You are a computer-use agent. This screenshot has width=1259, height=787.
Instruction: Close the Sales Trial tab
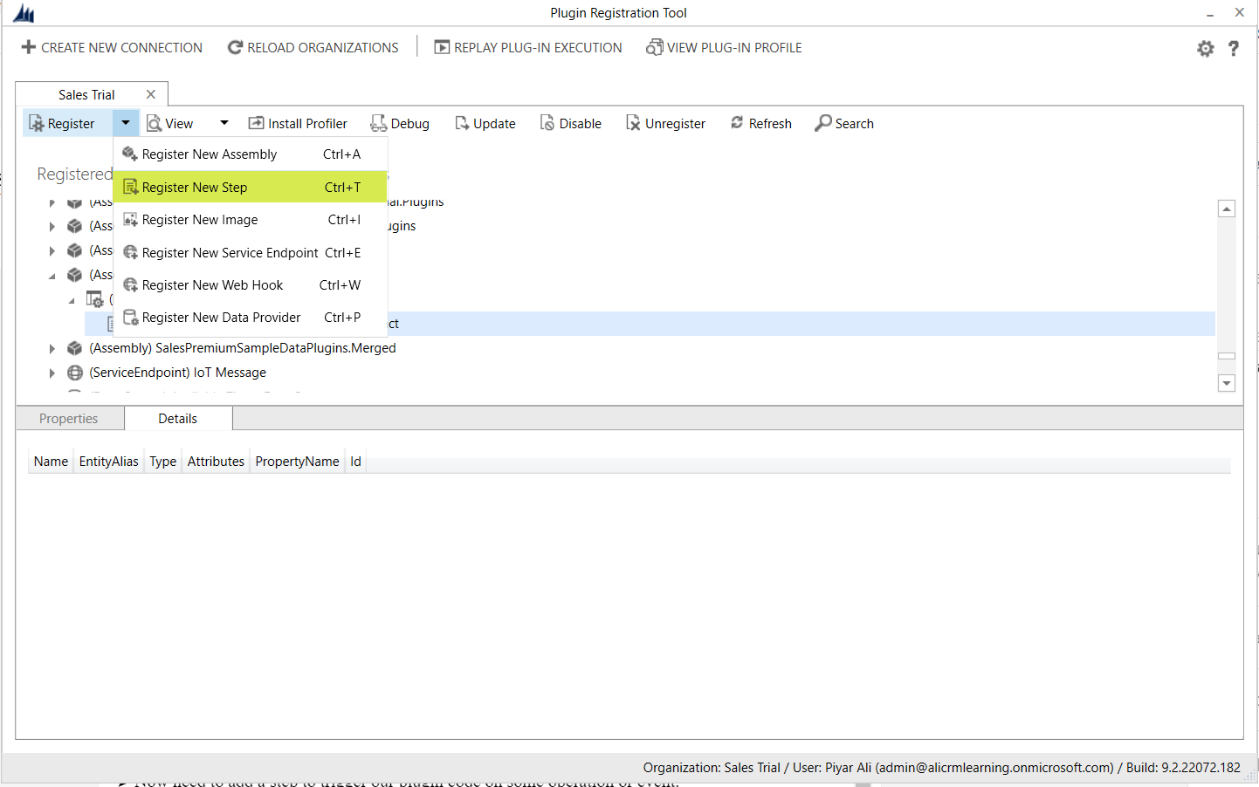151,94
